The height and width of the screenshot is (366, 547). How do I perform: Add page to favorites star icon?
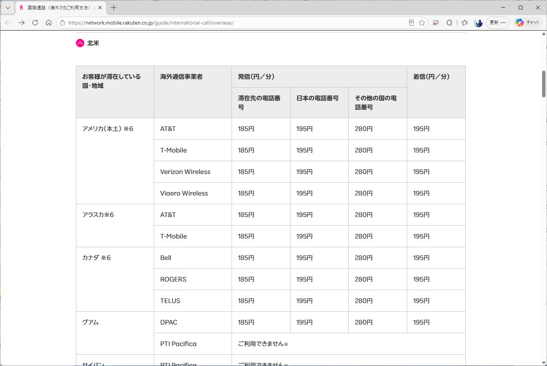click(422, 23)
